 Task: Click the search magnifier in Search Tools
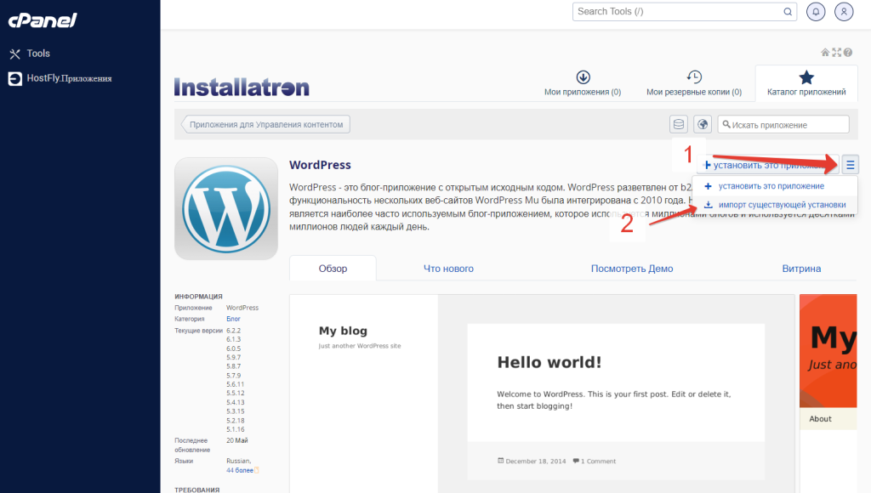[787, 12]
